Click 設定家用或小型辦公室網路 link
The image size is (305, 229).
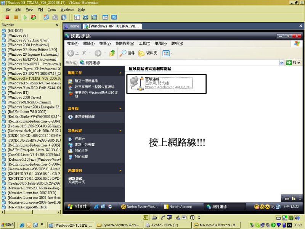point(94,87)
